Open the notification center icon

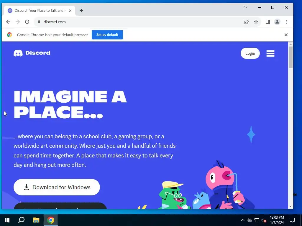pyautogui.click(x=292, y=220)
